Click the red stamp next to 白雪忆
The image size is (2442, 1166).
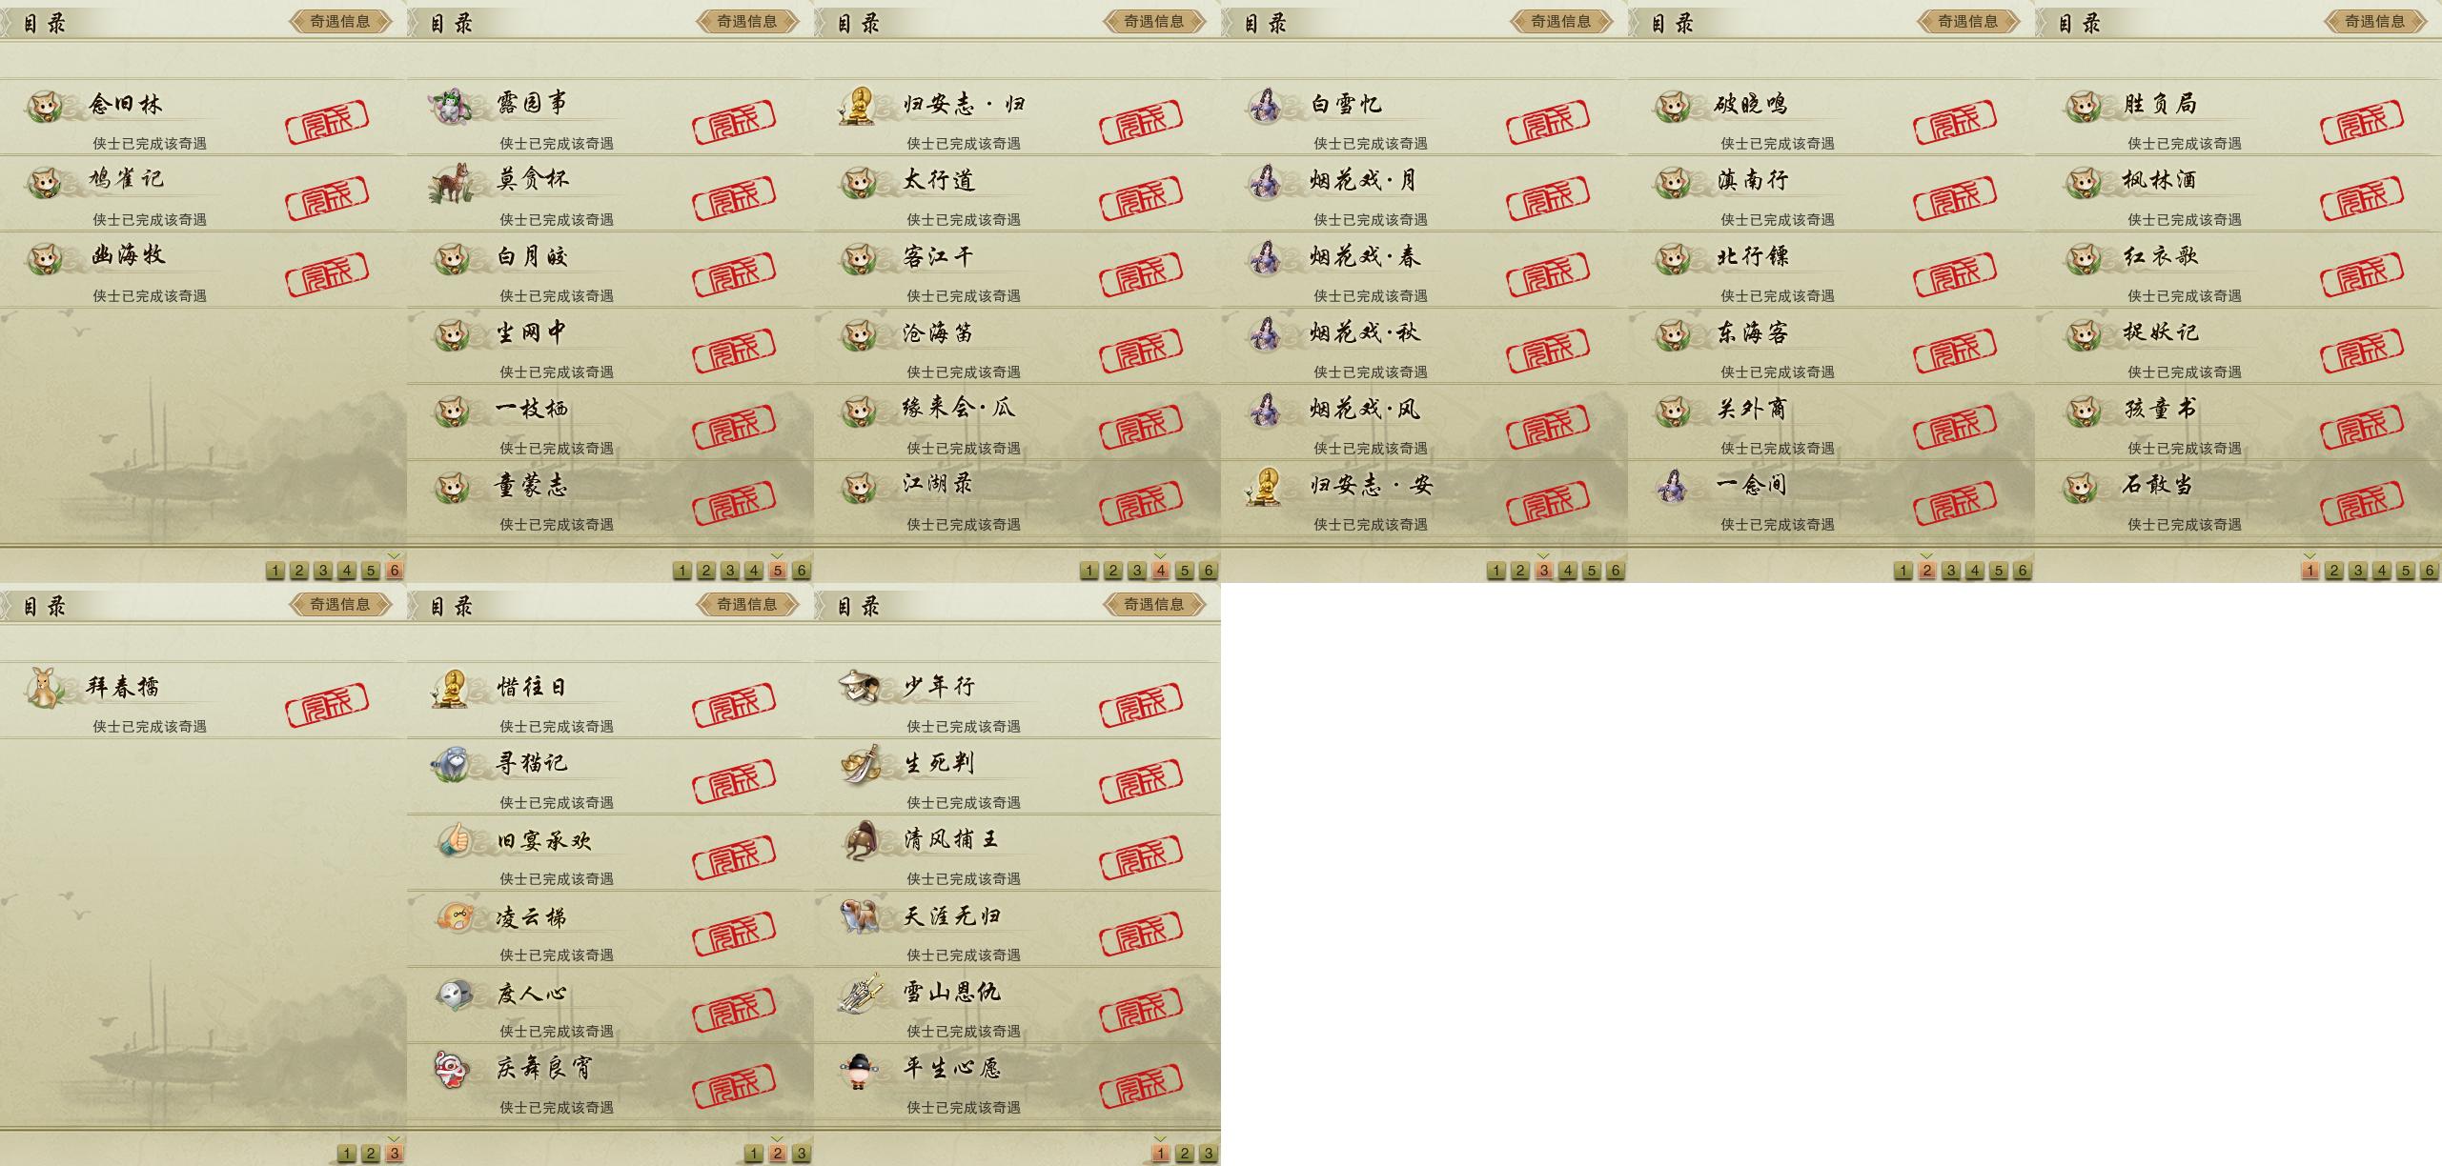1548,121
